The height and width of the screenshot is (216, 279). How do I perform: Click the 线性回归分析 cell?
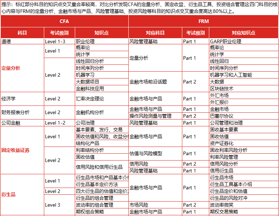pyautogui.click(x=102, y=61)
